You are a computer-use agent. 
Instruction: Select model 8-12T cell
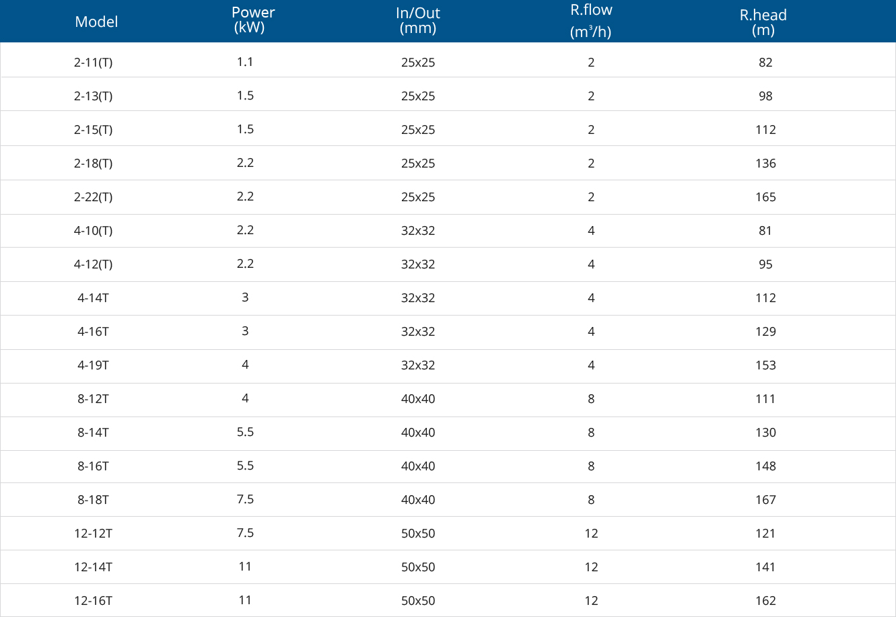click(93, 399)
